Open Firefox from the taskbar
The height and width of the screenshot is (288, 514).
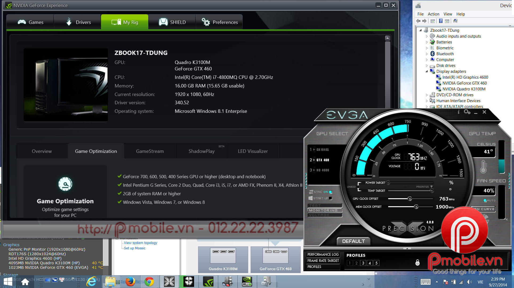pyautogui.click(x=130, y=281)
